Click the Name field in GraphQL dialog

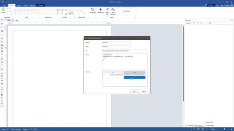116,43
